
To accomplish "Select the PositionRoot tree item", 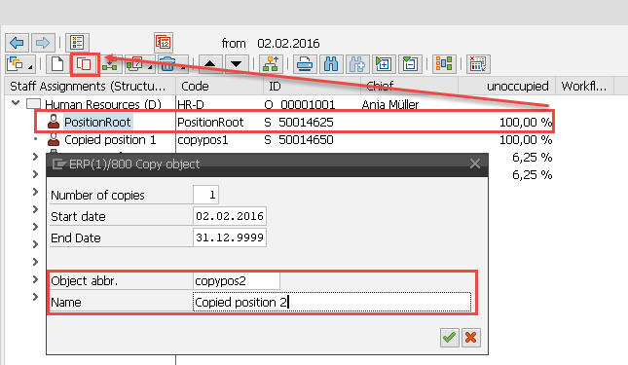I will pos(97,122).
